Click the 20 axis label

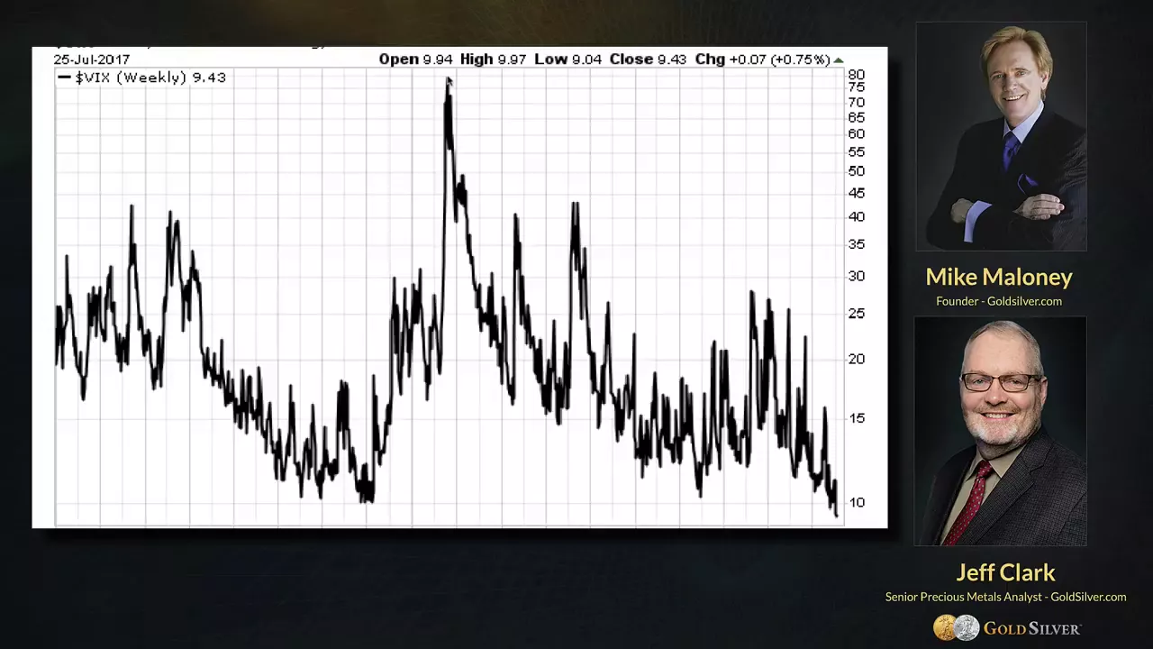pyautogui.click(x=856, y=358)
